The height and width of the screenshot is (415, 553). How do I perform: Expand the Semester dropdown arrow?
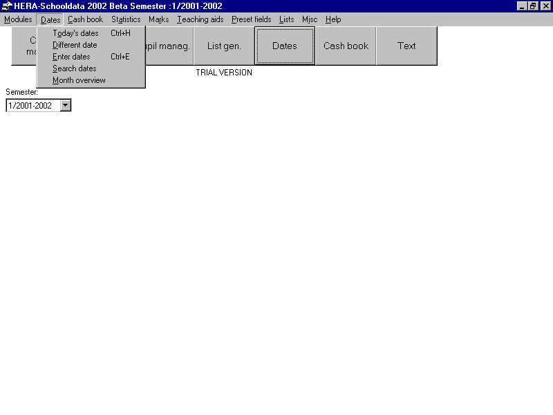(x=65, y=105)
